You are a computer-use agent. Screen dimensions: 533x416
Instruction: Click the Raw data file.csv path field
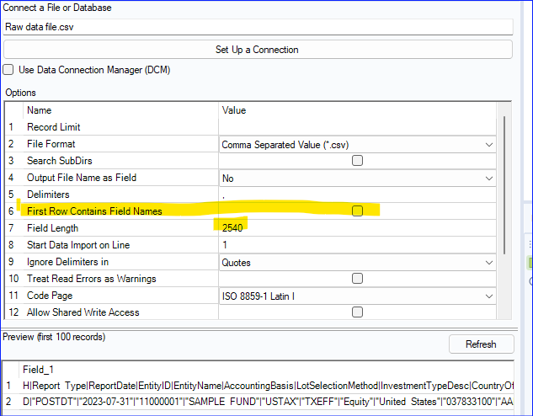[256, 27]
